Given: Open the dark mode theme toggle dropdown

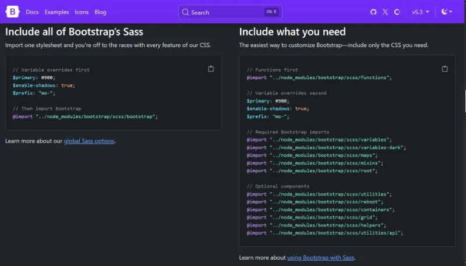Looking at the screenshot, I should (447, 12).
